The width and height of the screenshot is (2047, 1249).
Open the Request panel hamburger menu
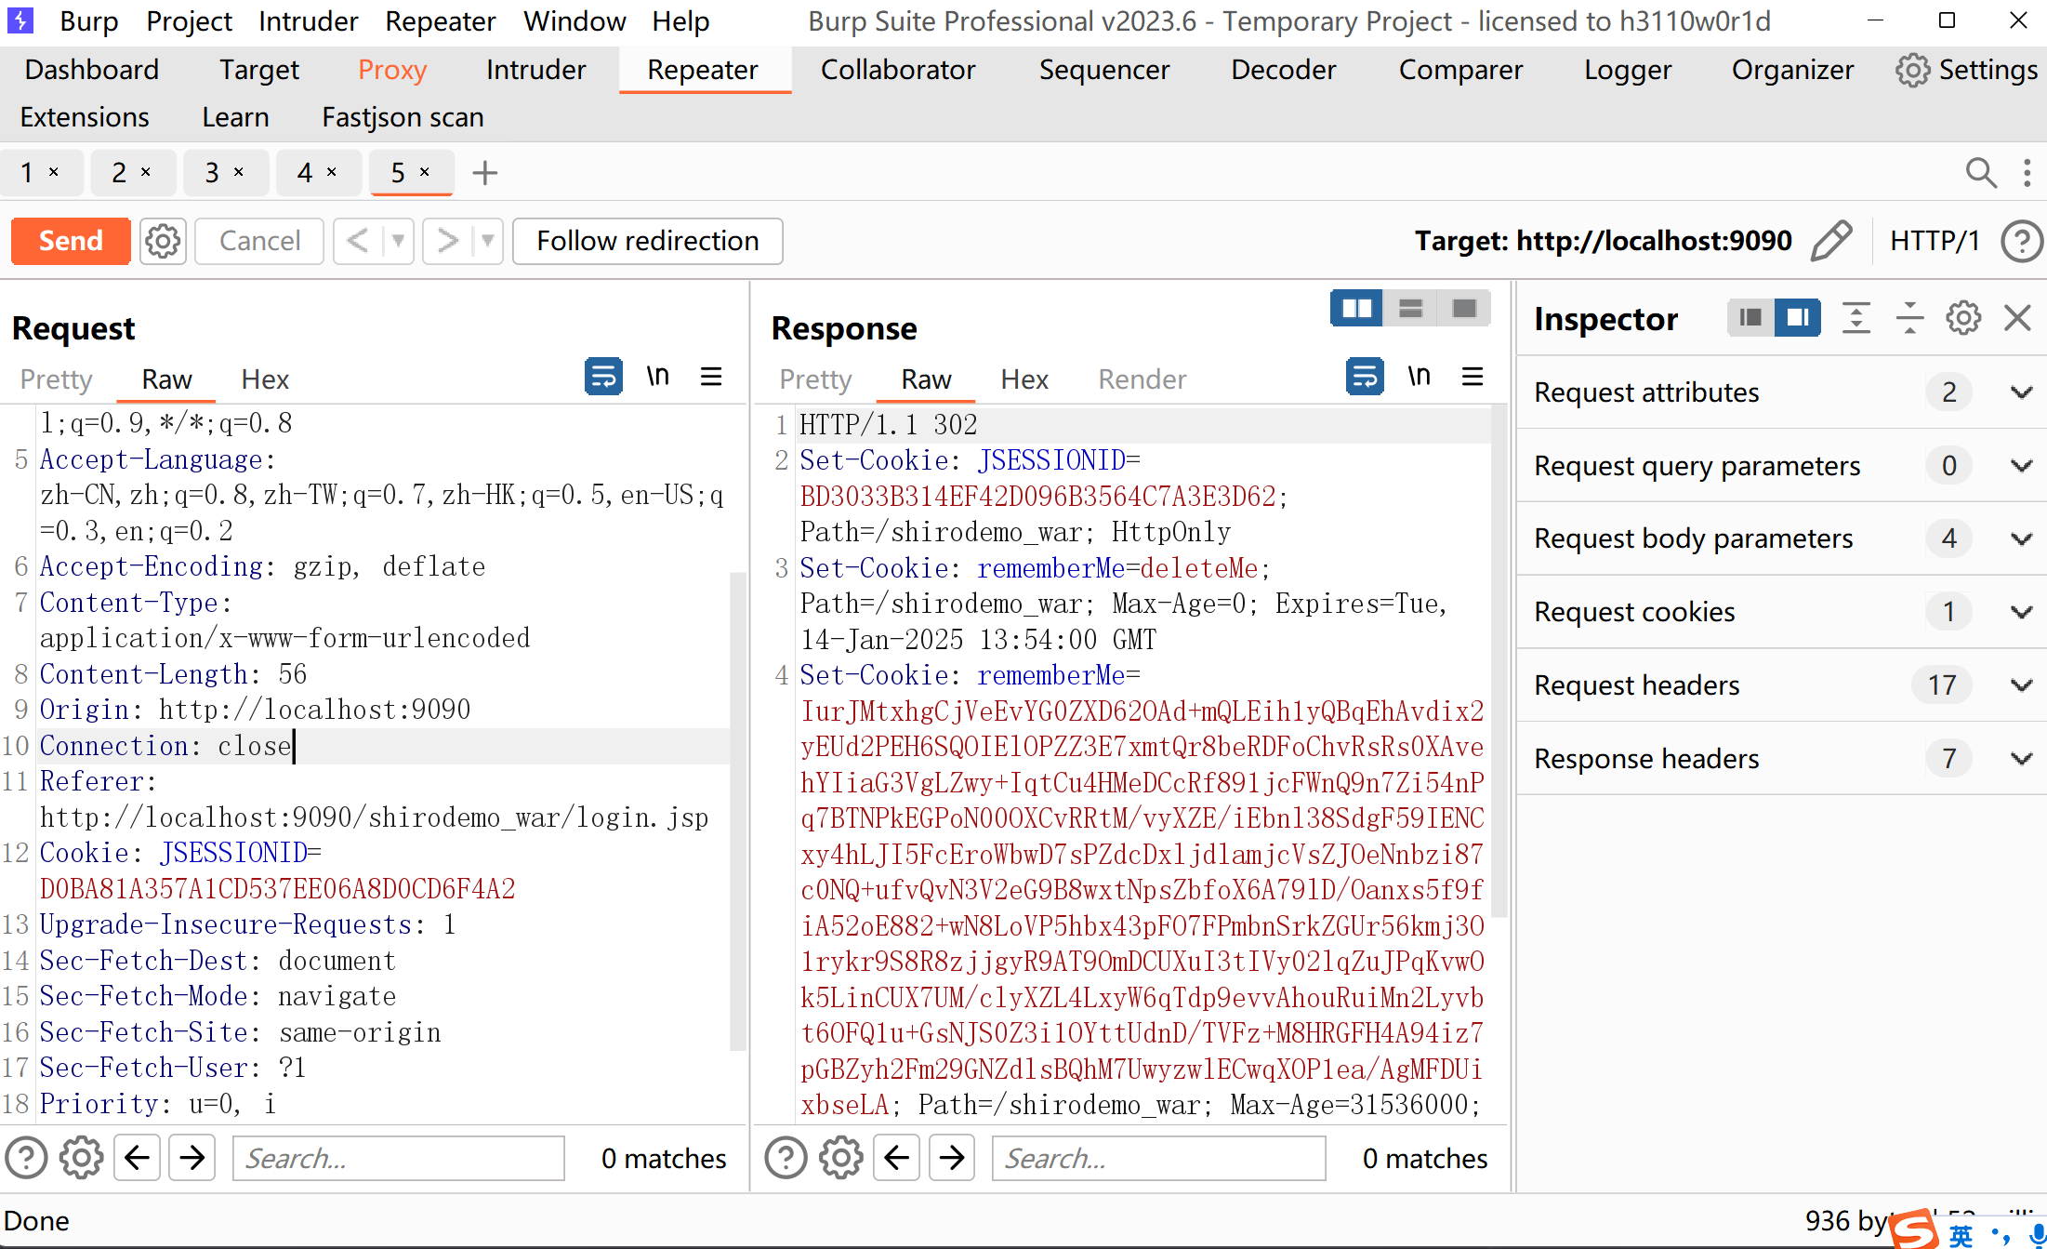(x=711, y=377)
